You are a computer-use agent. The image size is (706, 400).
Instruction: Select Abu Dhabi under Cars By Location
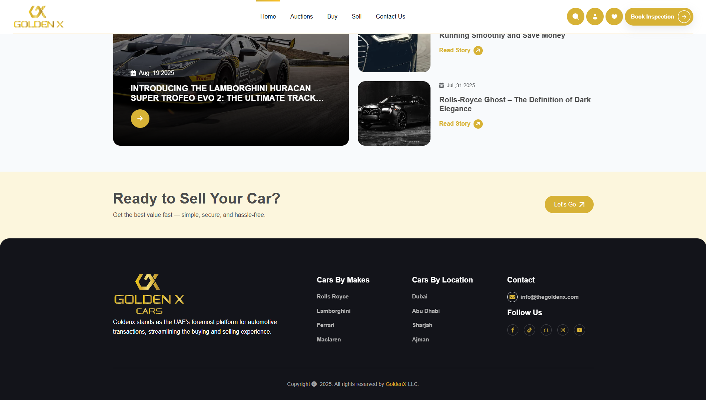[x=426, y=311]
